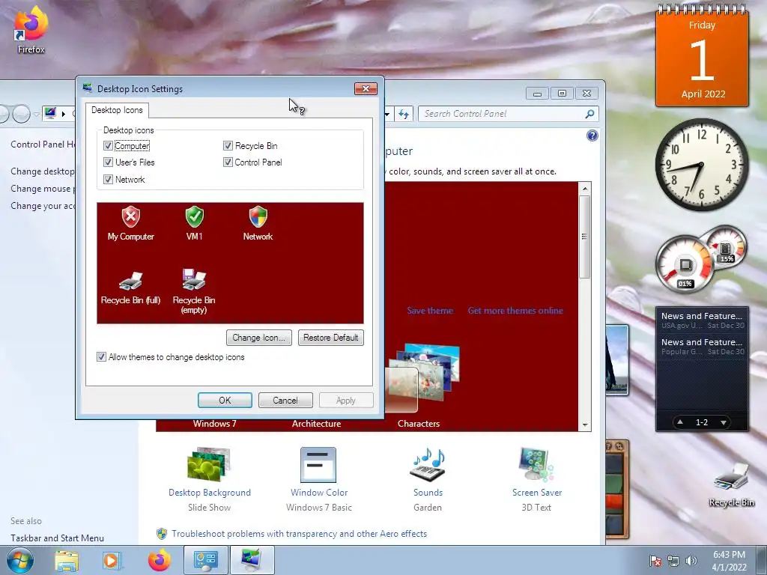Open network status icon in tray
Screen dimensions: 767x575
click(x=673, y=561)
